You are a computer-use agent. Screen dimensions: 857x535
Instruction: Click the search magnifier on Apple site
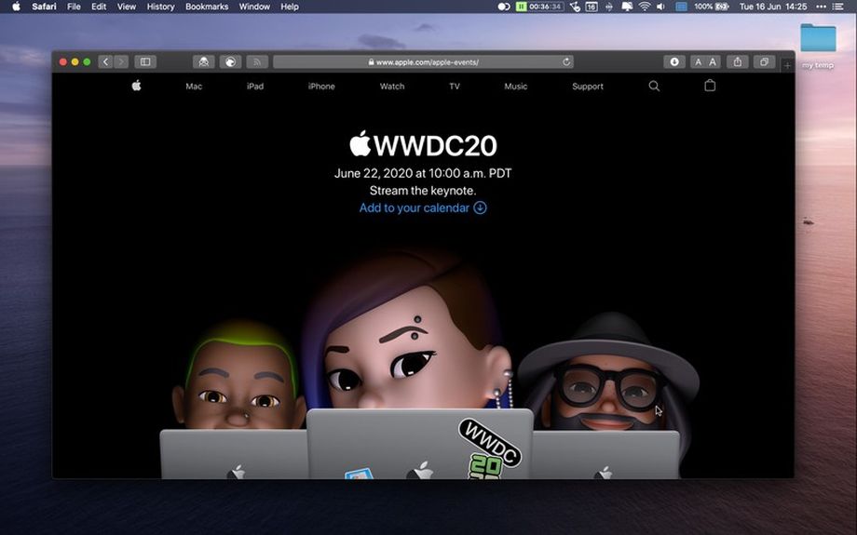(654, 87)
